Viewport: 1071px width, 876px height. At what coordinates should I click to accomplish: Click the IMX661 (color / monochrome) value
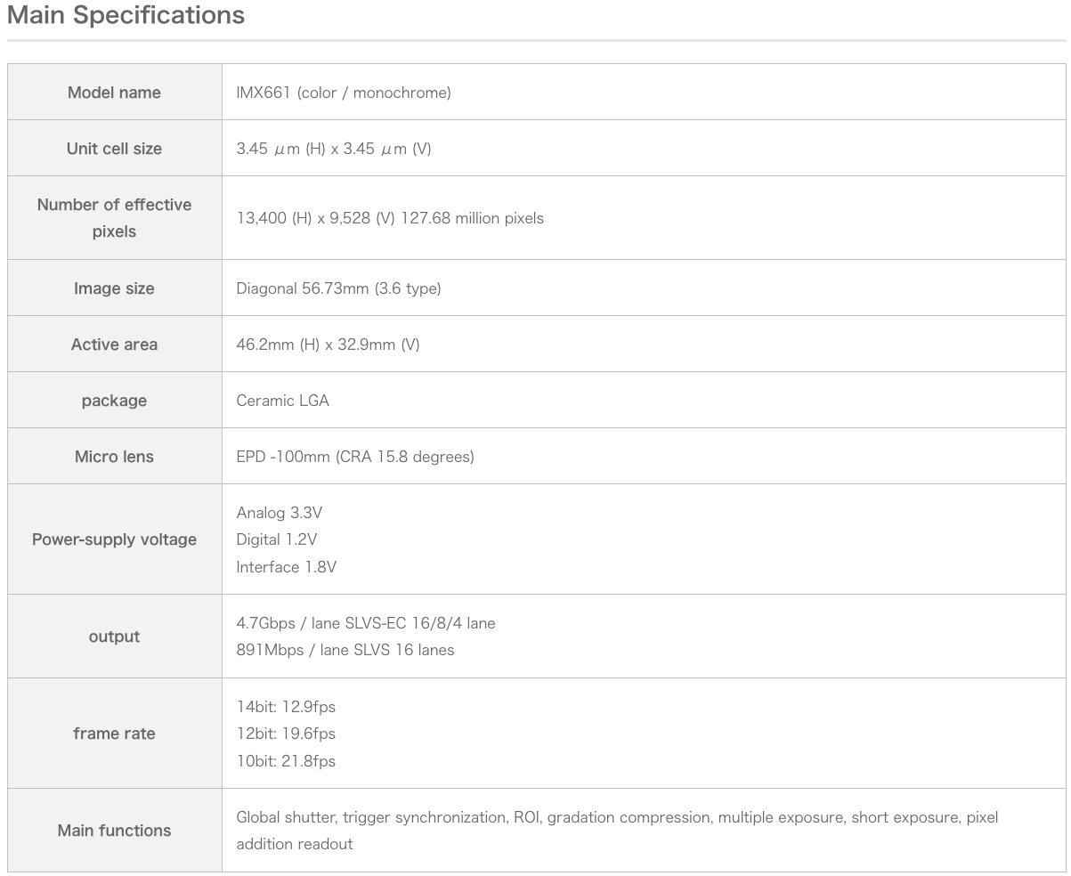point(344,93)
